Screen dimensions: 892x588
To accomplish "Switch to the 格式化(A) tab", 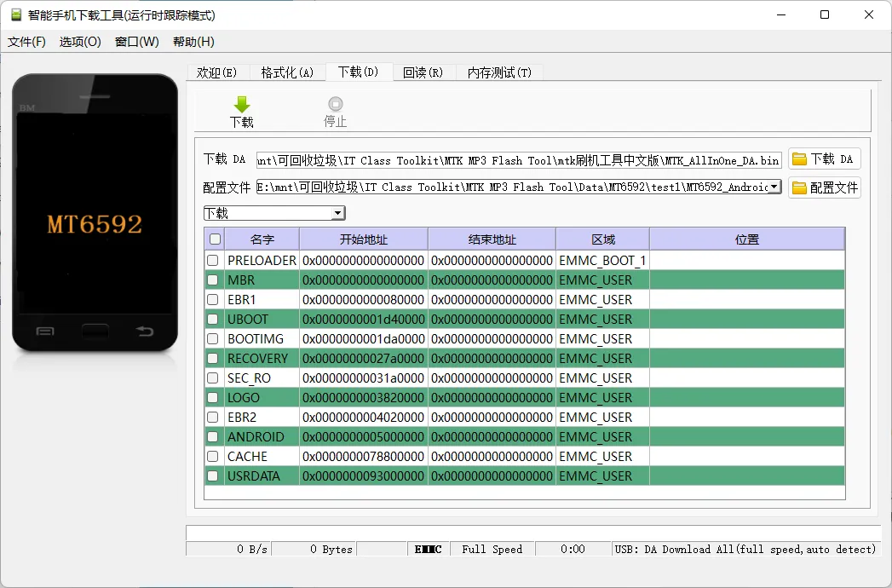I will 287,72.
